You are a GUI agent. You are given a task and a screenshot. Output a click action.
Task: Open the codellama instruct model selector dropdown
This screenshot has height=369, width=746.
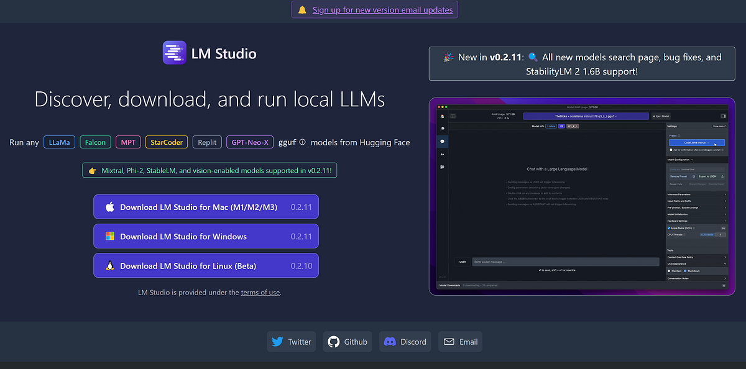pyautogui.click(x=584, y=116)
